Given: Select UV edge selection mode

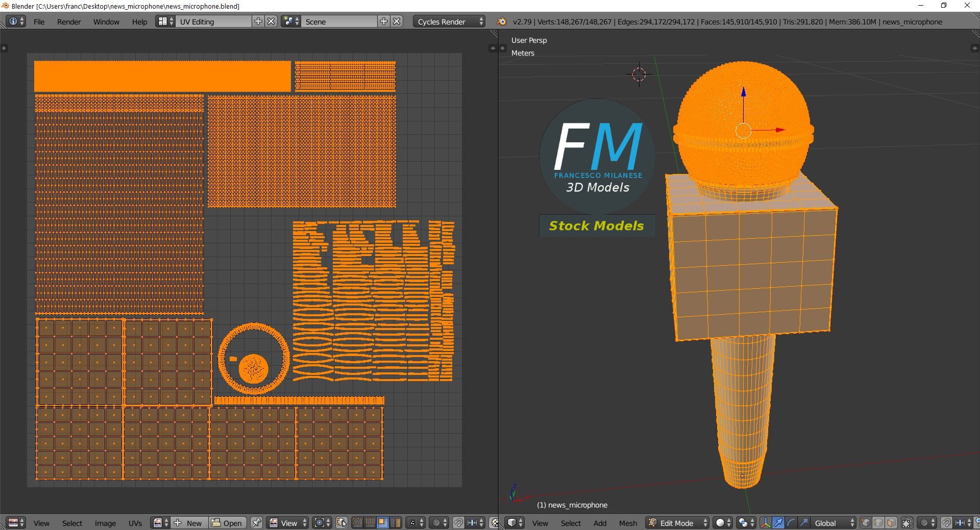Looking at the screenshot, I should [x=370, y=523].
